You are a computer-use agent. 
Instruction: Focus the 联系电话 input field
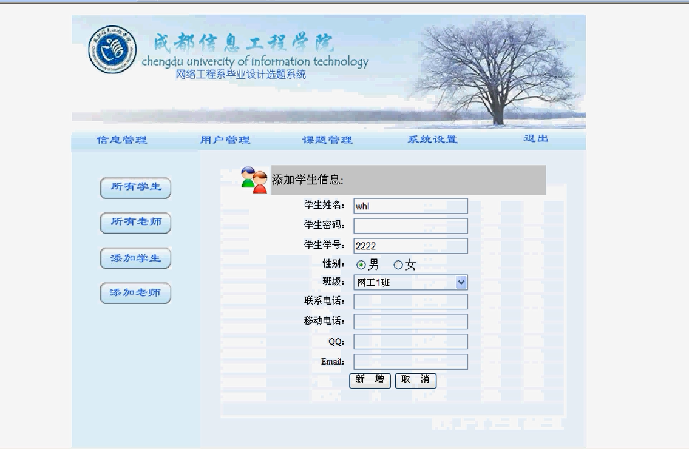410,302
